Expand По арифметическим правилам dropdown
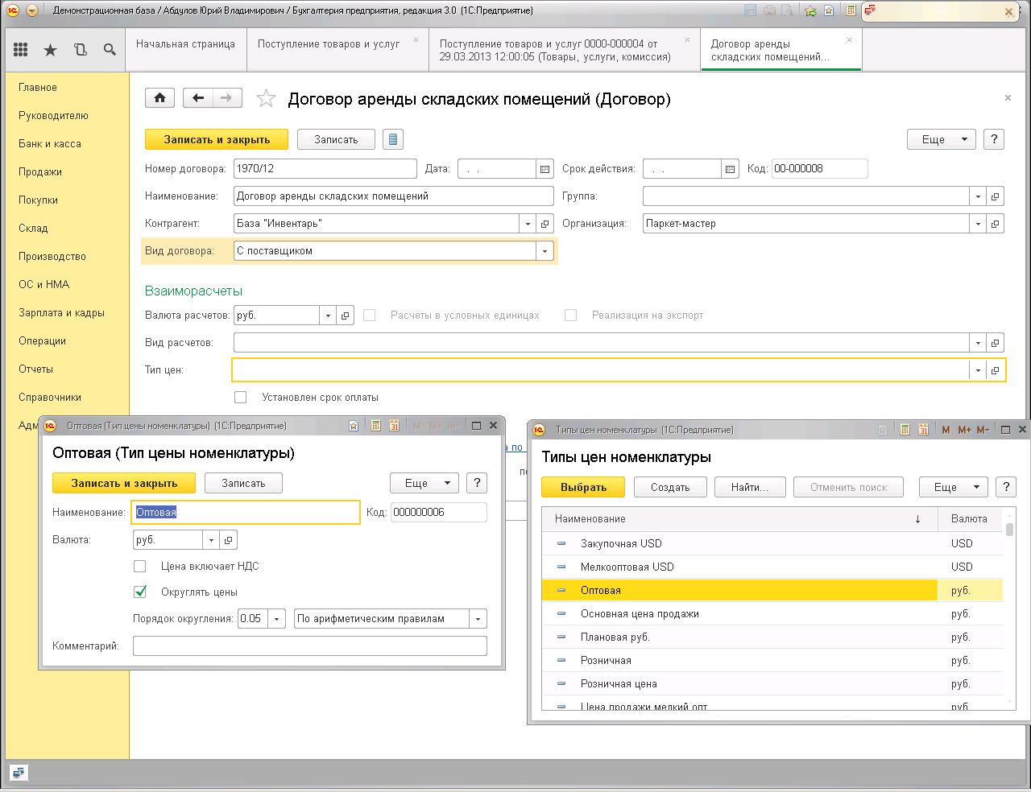The image size is (1031, 792). [478, 619]
